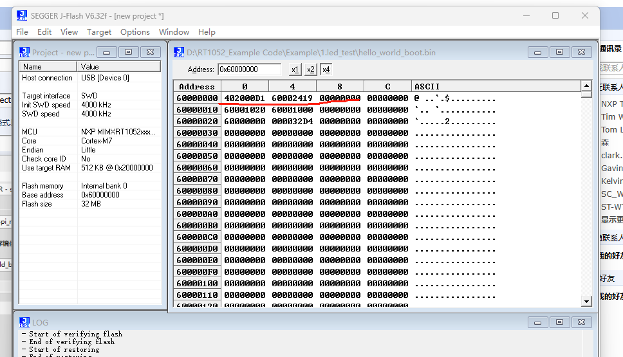Maximize the hello_world_boot.bin data window
The height and width of the screenshot is (357, 623).
(x=559, y=52)
